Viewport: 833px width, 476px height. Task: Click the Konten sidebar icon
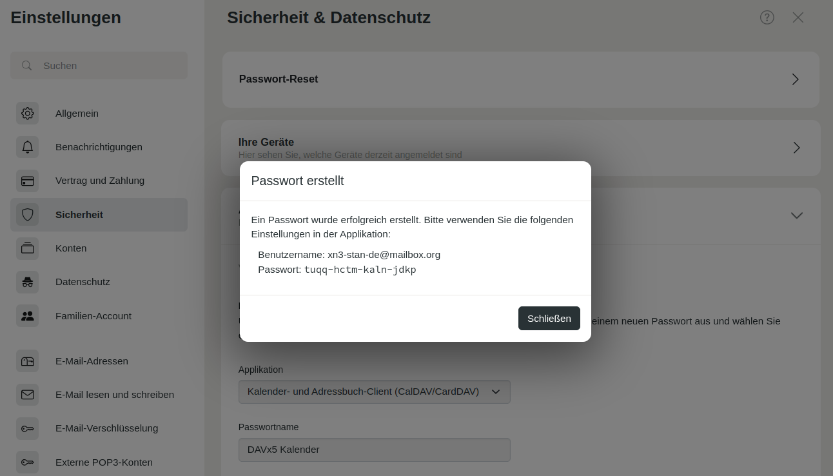pyautogui.click(x=28, y=248)
